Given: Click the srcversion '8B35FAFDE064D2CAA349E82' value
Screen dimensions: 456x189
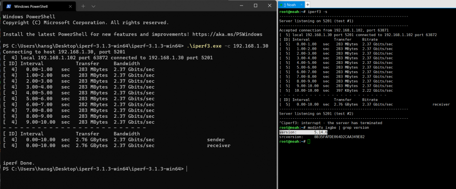Looking at the screenshot, I should [339, 137].
